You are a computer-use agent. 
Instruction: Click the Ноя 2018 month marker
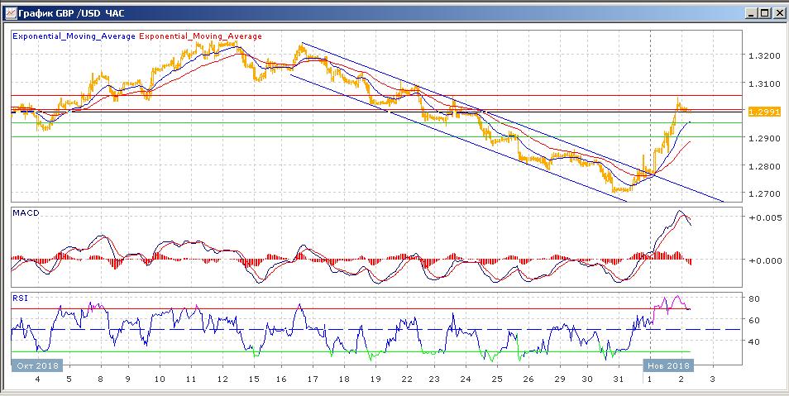click(668, 365)
